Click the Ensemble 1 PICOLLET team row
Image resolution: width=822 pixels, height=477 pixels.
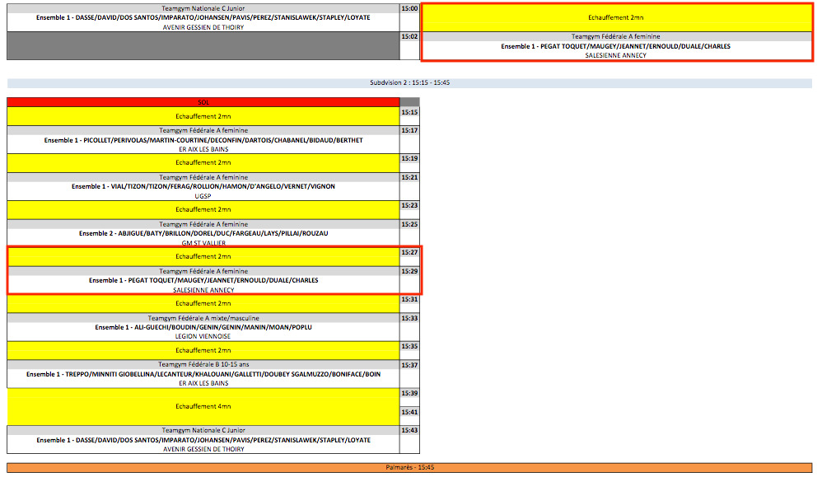pos(203,140)
